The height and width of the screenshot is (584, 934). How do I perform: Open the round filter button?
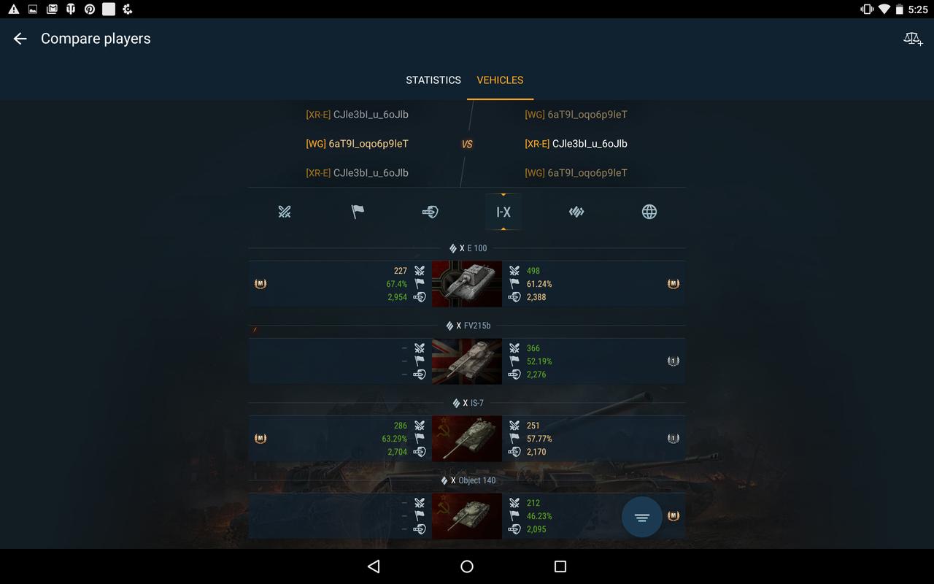(x=642, y=518)
